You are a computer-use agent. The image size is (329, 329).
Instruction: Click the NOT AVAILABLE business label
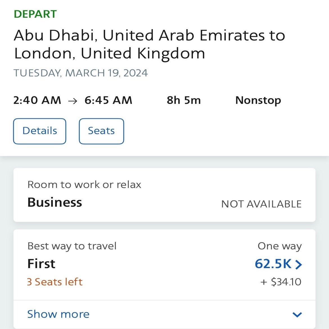[x=262, y=204]
